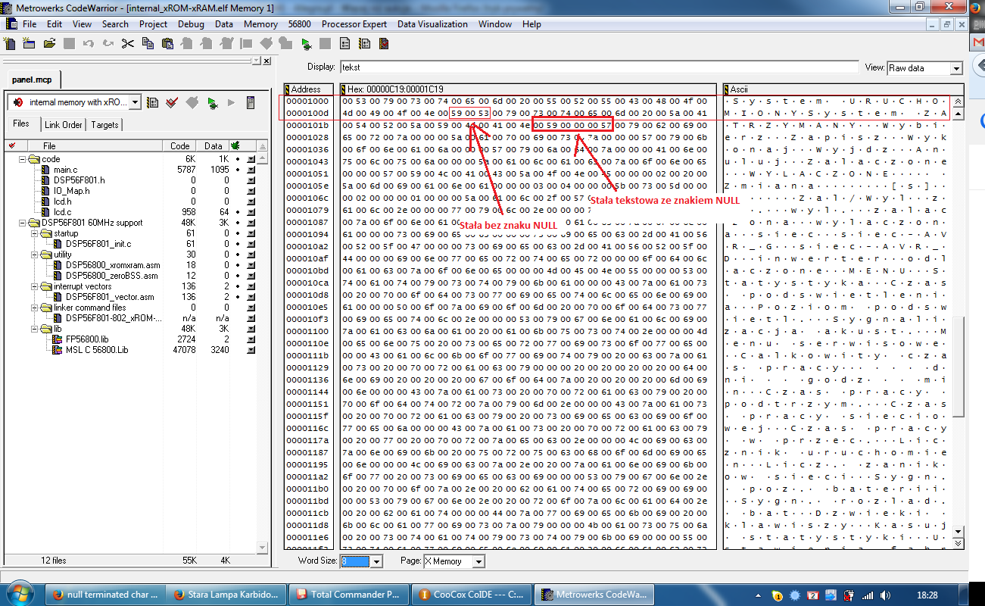Open the Processor Expert menu
The width and height of the screenshot is (985, 606).
pyautogui.click(x=354, y=24)
